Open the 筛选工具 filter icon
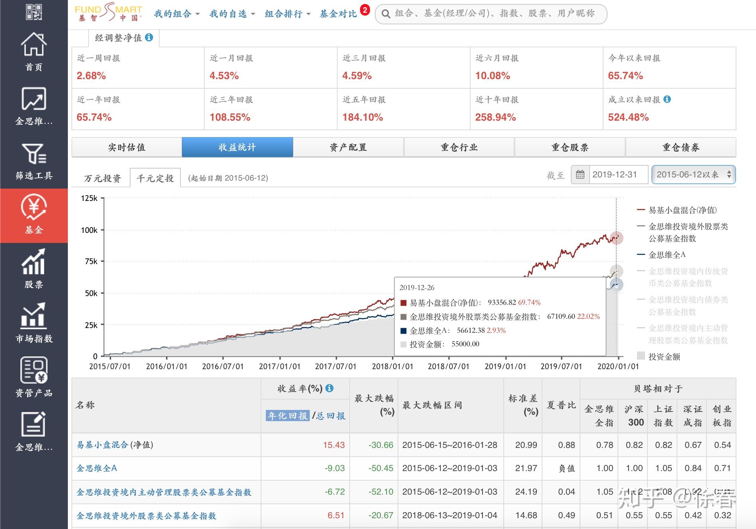The image size is (756, 529). coord(34,153)
